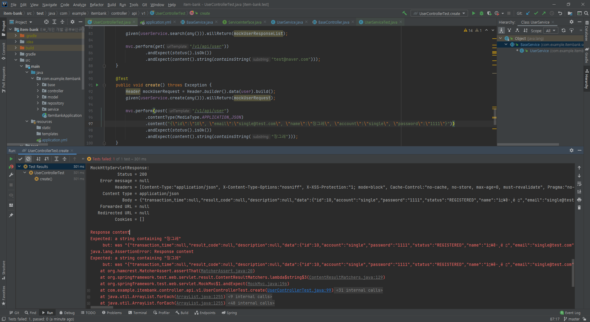
Task: Click Rerun tests in the Run panel
Action: coord(11,159)
